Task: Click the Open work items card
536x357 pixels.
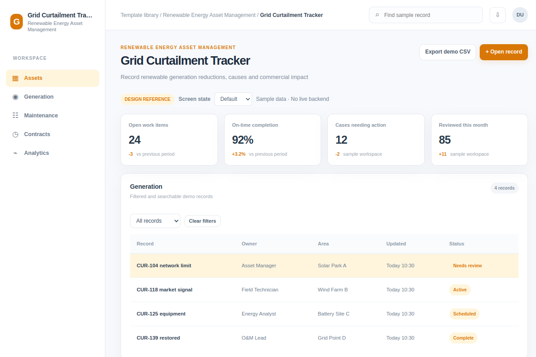Action: [169, 140]
